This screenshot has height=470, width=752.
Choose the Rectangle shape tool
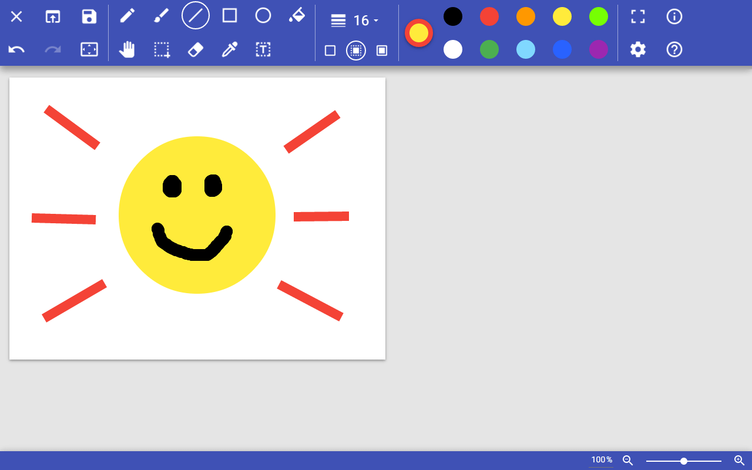pyautogui.click(x=229, y=16)
